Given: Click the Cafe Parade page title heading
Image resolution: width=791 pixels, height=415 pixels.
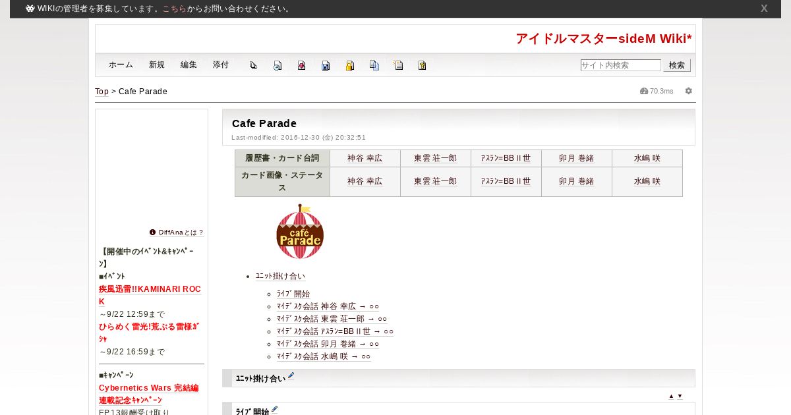Looking at the screenshot, I should [264, 123].
